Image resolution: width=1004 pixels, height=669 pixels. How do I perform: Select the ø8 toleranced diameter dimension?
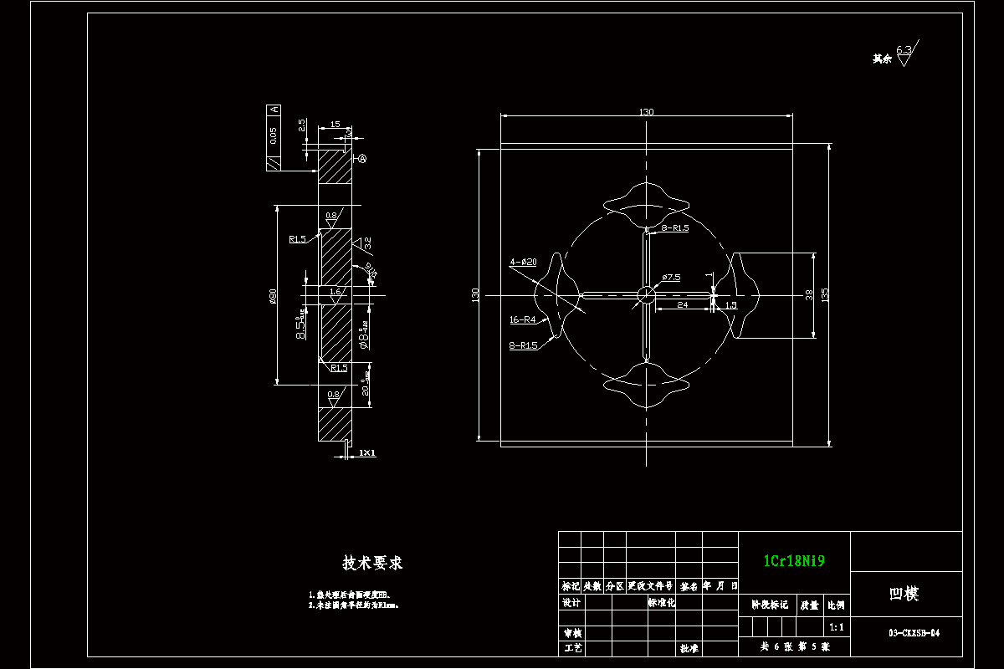[x=363, y=337]
